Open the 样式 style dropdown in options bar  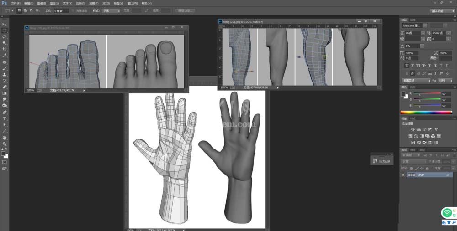(111, 11)
